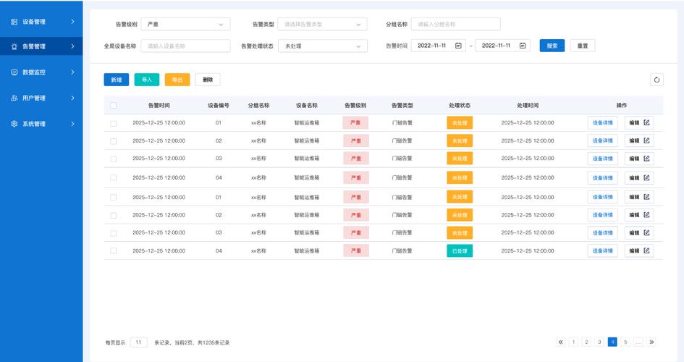
Task: Jump to first page with « icon
Action: click(x=560, y=342)
